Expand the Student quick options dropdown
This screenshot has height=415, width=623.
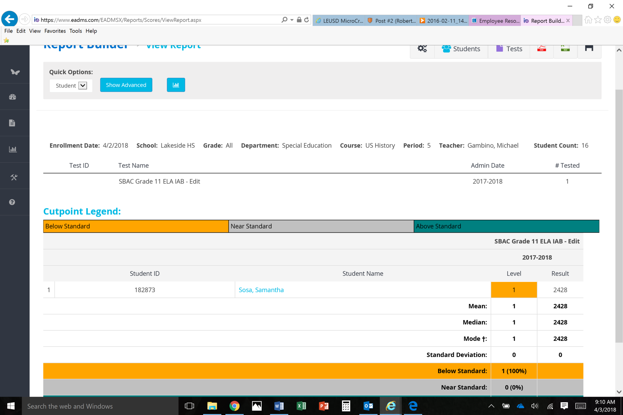(x=82, y=85)
